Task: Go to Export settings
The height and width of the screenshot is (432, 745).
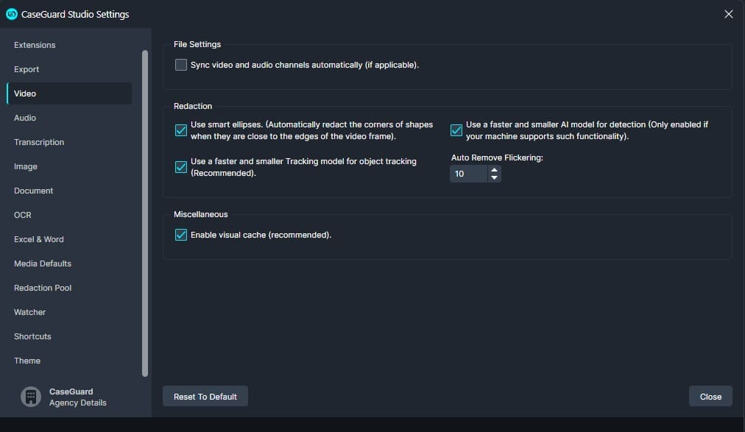Action: click(x=27, y=69)
